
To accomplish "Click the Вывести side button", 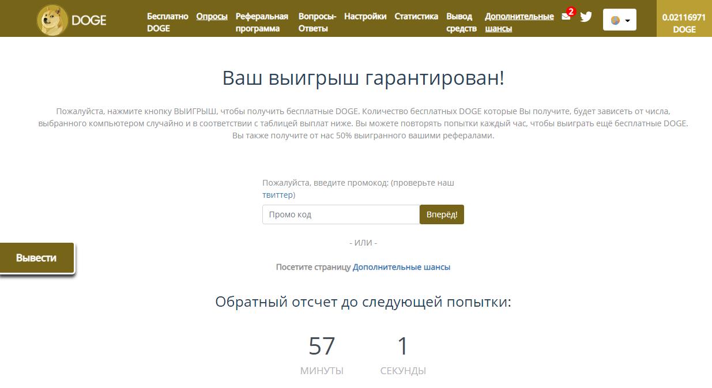I will click(x=36, y=258).
